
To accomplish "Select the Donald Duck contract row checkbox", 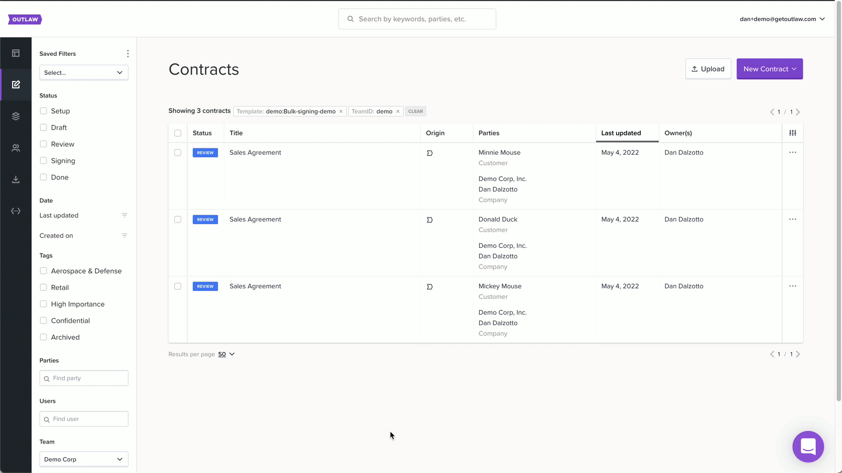I will click(x=177, y=219).
